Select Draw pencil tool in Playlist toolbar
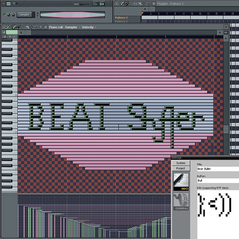The image size is (239, 239). pyautogui.click(x=122, y=3)
